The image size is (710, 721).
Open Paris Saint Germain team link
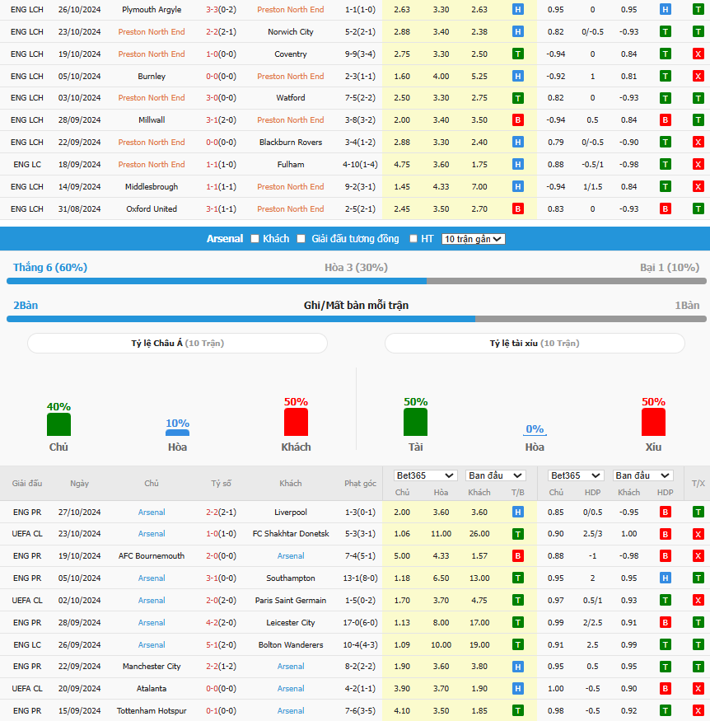[x=291, y=600]
